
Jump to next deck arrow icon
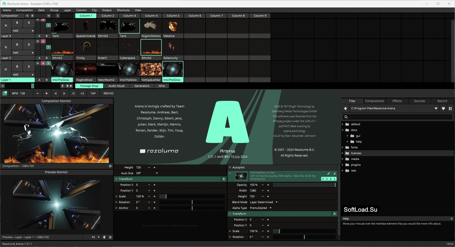pyautogui.click(x=71, y=86)
